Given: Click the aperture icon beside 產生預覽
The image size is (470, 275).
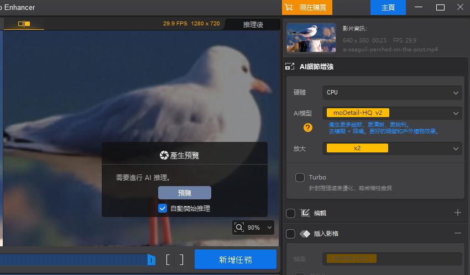Looking at the screenshot, I should 164,155.
